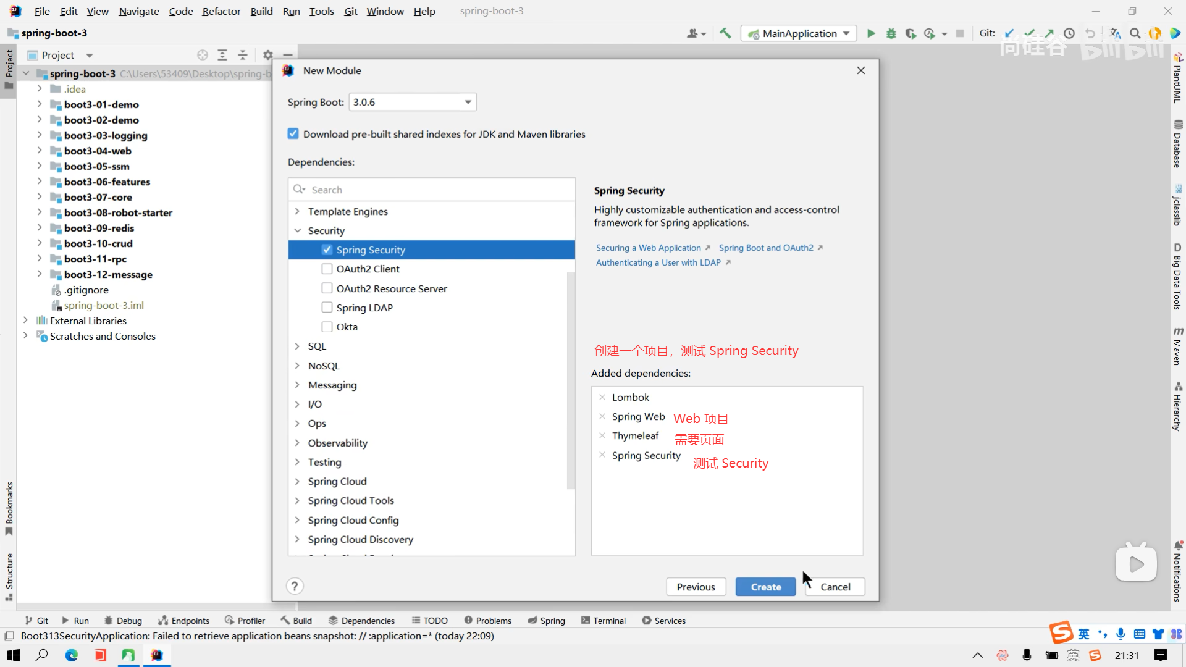
Task: Click the Git update project arrow icon
Action: [x=1009, y=33]
